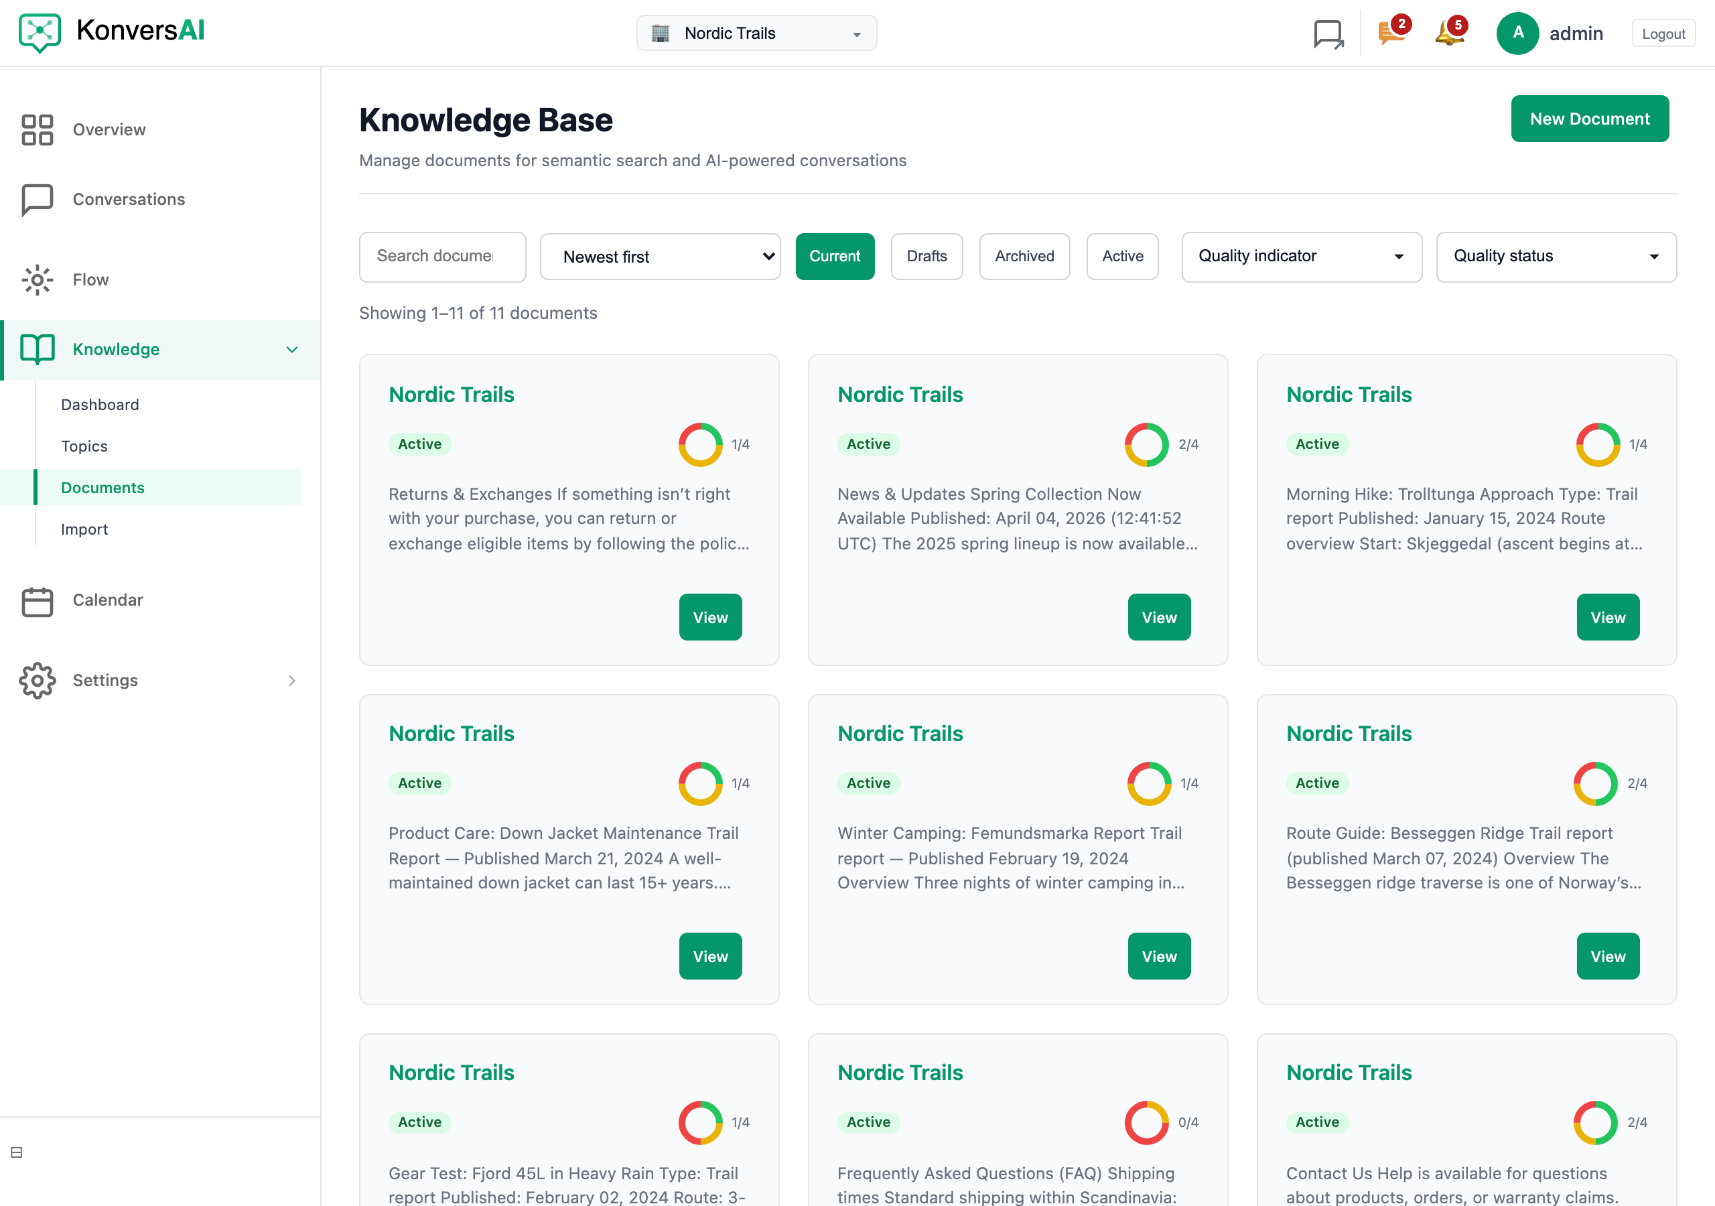Click the Overview grid icon in sidebar
This screenshot has width=1715, height=1206.
[x=38, y=129]
